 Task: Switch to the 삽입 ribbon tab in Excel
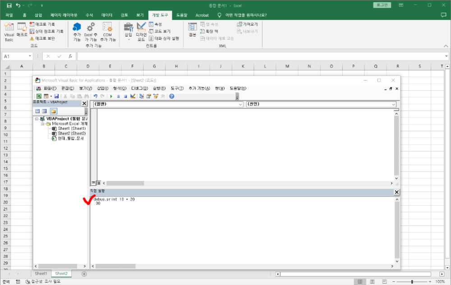[38, 15]
